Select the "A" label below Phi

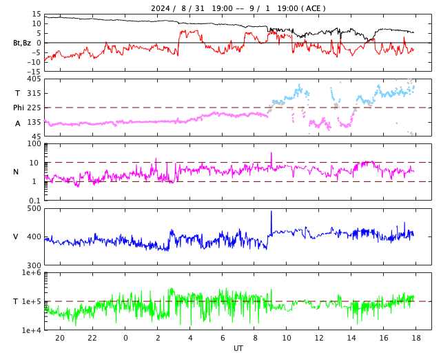point(18,123)
